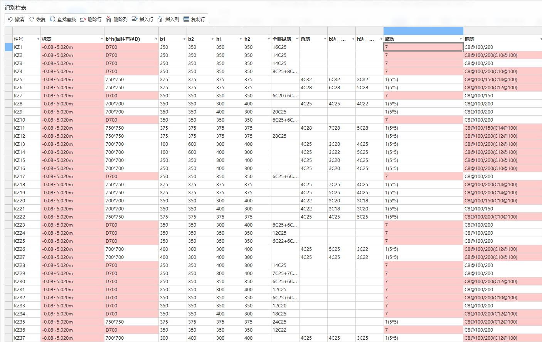Open the 肢数 header dropdown
Viewport: 542px width, 342px height.
[461, 39]
